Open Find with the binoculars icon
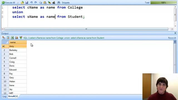This screenshot has height=100, width=178. [59, 2]
